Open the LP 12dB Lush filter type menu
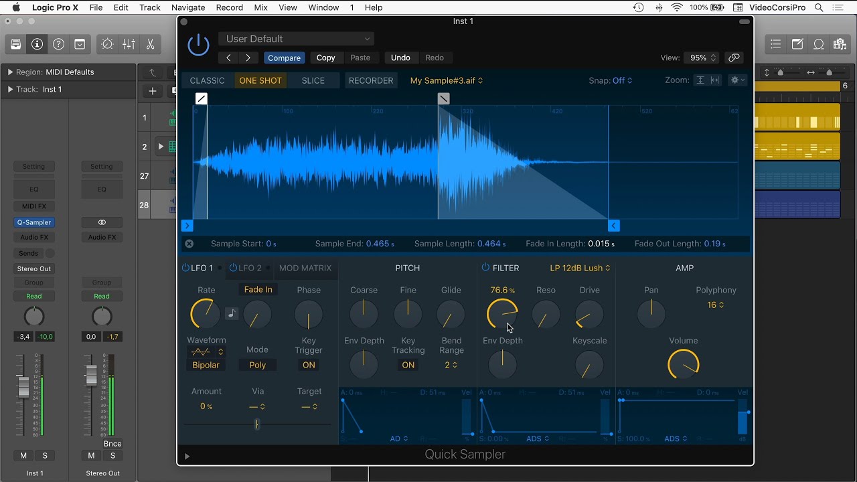Image resolution: width=857 pixels, height=482 pixels. coord(580,268)
